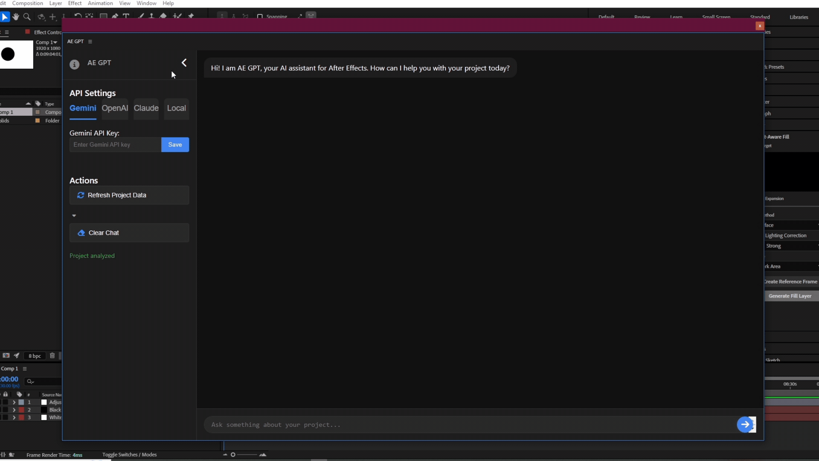Toggle the Snapping checkbox
Image resolution: width=819 pixels, height=461 pixels.
tap(260, 17)
